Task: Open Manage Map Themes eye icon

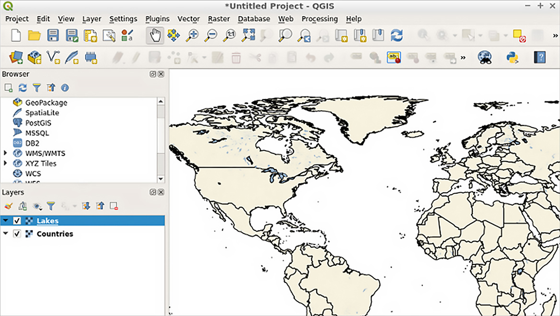Action: (37, 206)
